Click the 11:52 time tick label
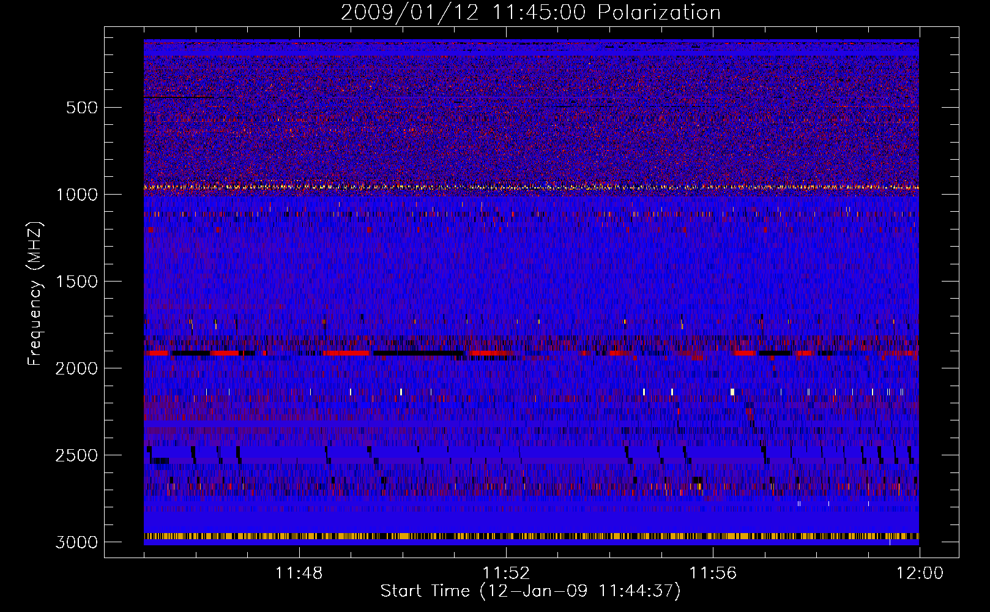Image resolution: width=990 pixels, height=612 pixels. click(x=506, y=573)
